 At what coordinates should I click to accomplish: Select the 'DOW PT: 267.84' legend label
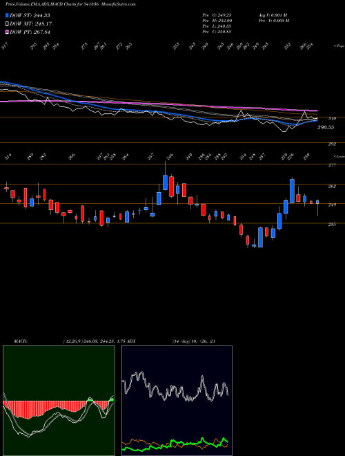pos(30,32)
